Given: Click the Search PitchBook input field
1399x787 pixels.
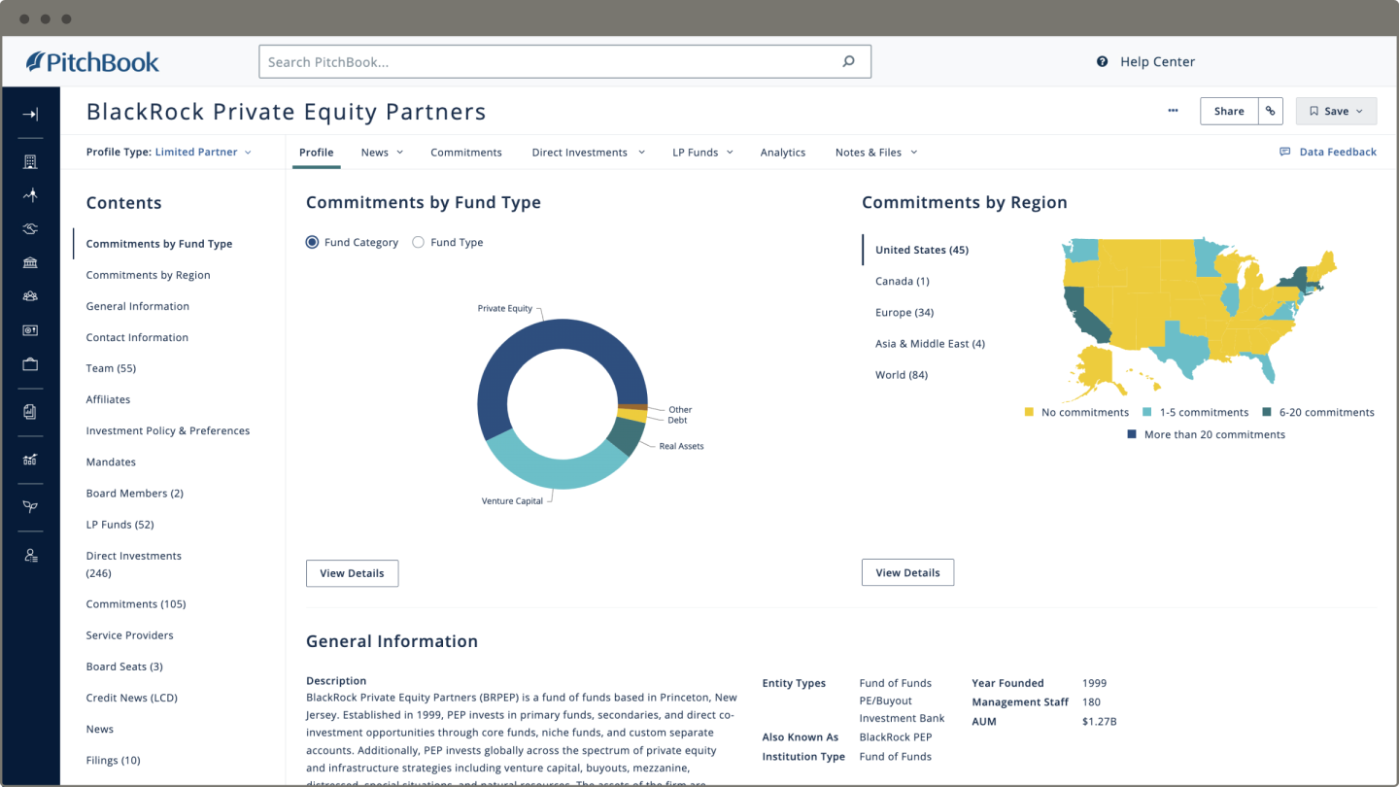Looking at the screenshot, I should pyautogui.click(x=564, y=61).
